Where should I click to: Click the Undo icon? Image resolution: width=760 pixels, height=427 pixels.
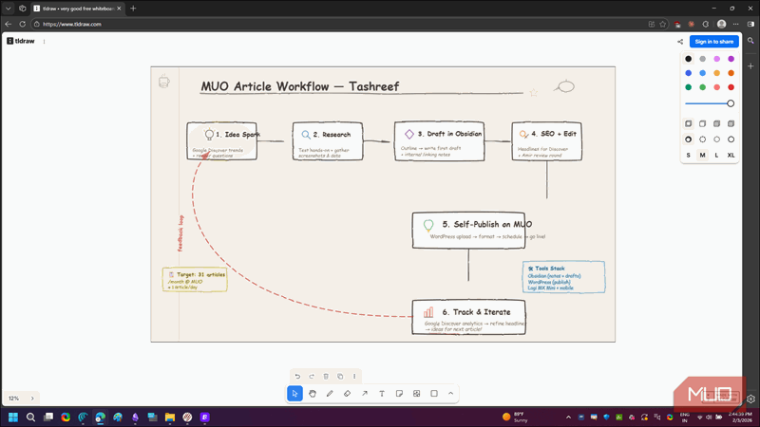pos(297,377)
